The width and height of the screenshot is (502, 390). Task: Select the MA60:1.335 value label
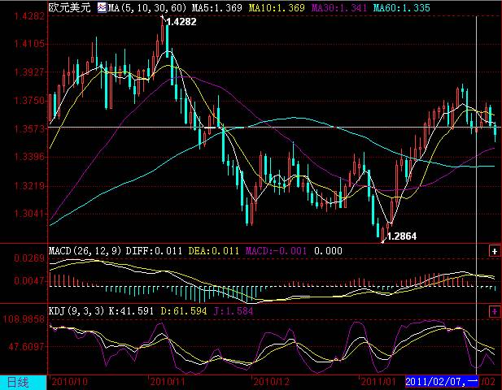point(401,7)
